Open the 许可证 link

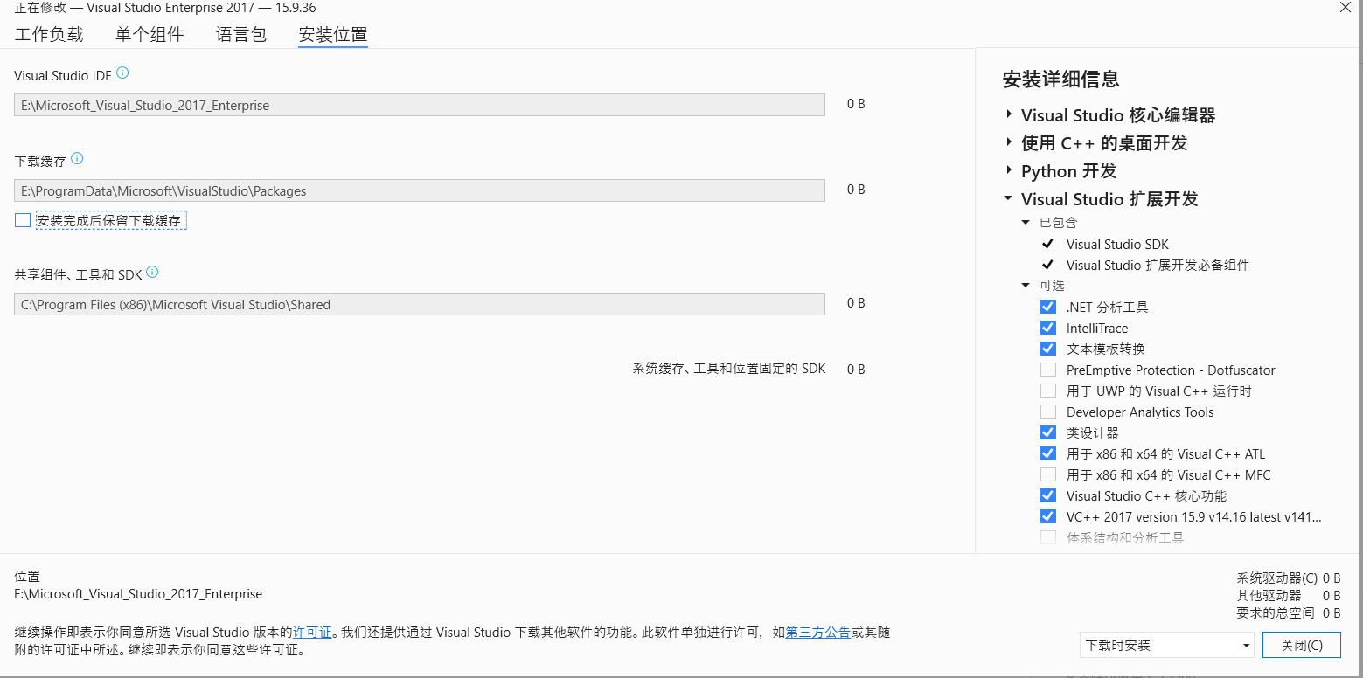(x=312, y=633)
